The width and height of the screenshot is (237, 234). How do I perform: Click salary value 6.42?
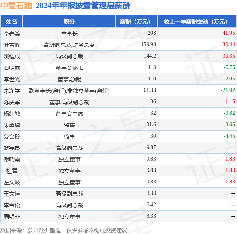click(x=151, y=204)
